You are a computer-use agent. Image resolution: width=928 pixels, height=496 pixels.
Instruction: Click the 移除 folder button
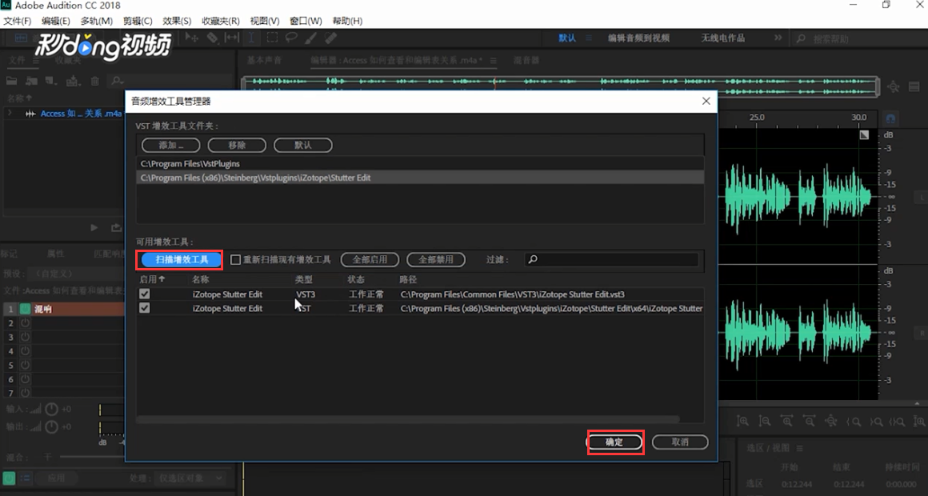[237, 145]
